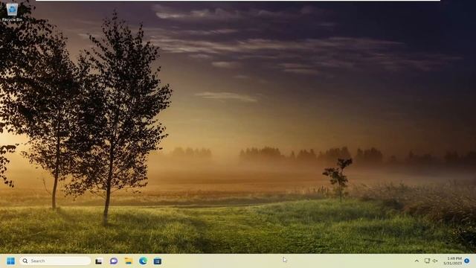
Task: Open Microsoft Store from the taskbar
Action: [158, 261]
